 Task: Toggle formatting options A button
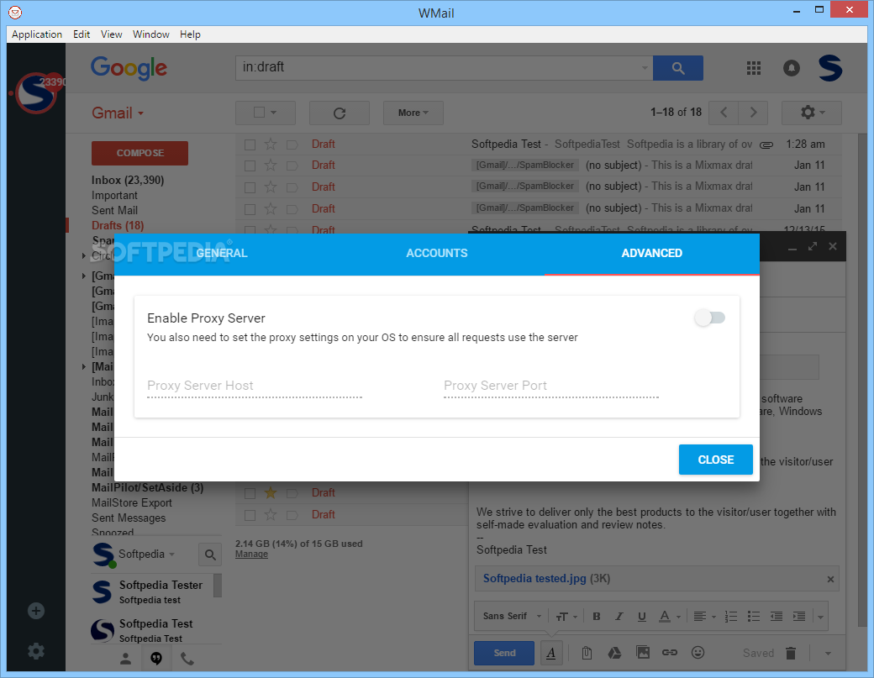point(551,653)
